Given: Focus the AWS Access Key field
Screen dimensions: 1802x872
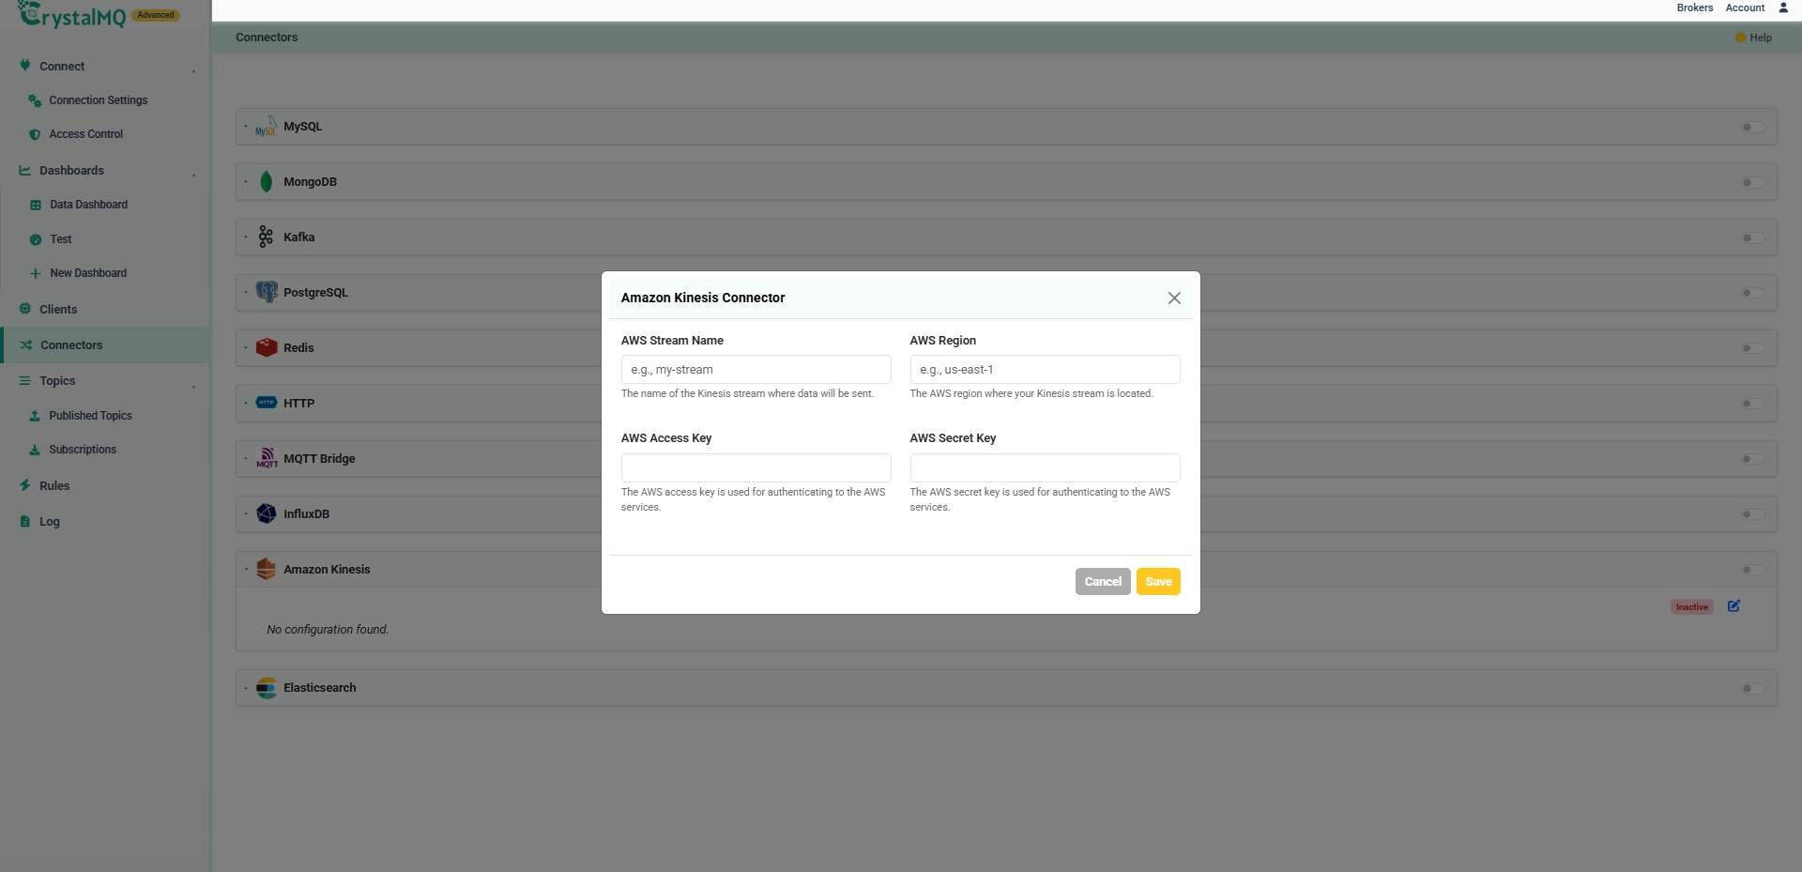Looking at the screenshot, I should click(756, 468).
